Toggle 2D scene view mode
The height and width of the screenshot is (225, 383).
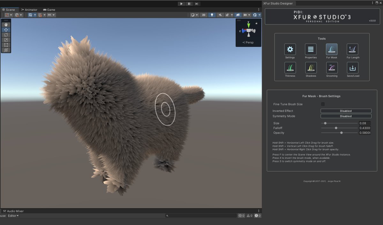tap(204, 15)
